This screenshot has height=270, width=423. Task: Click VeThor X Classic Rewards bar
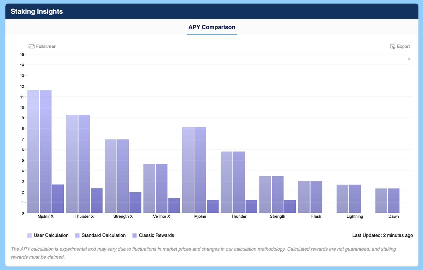[x=174, y=205]
